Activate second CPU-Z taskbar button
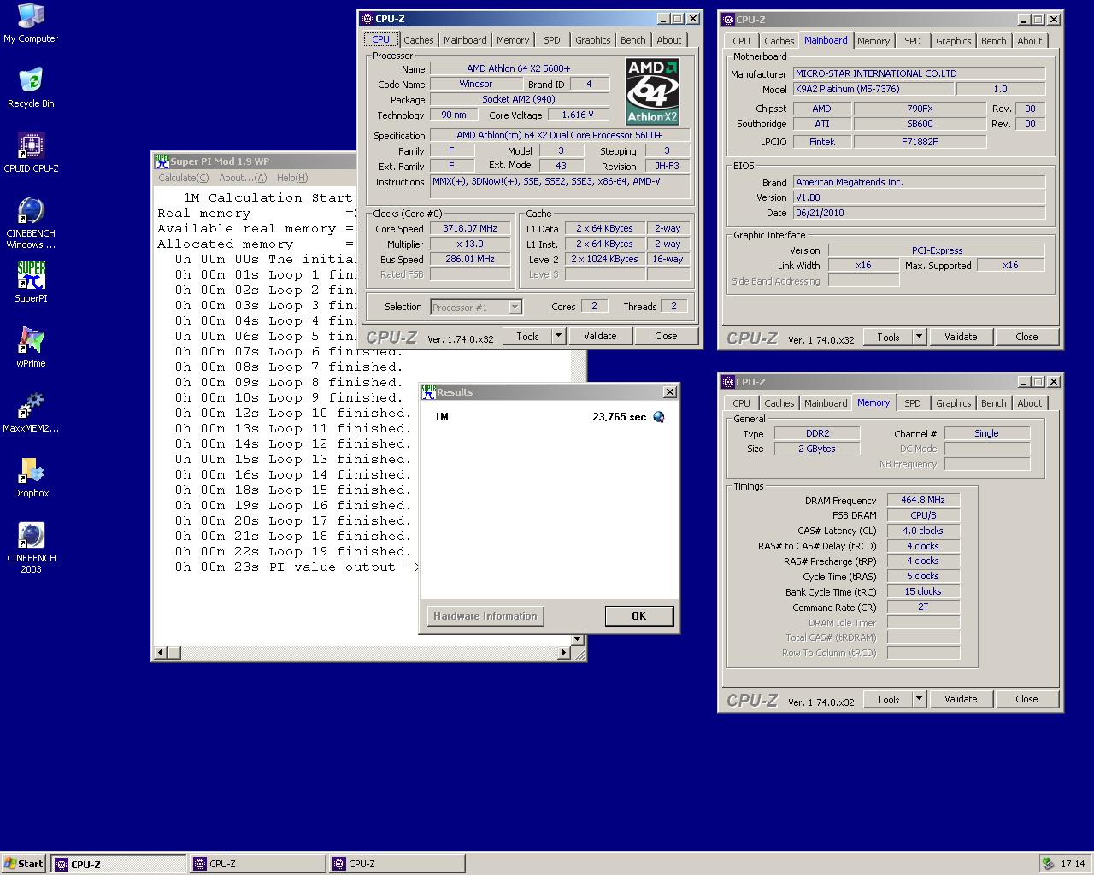Viewport: 1094px width, 875px height. pos(258,864)
